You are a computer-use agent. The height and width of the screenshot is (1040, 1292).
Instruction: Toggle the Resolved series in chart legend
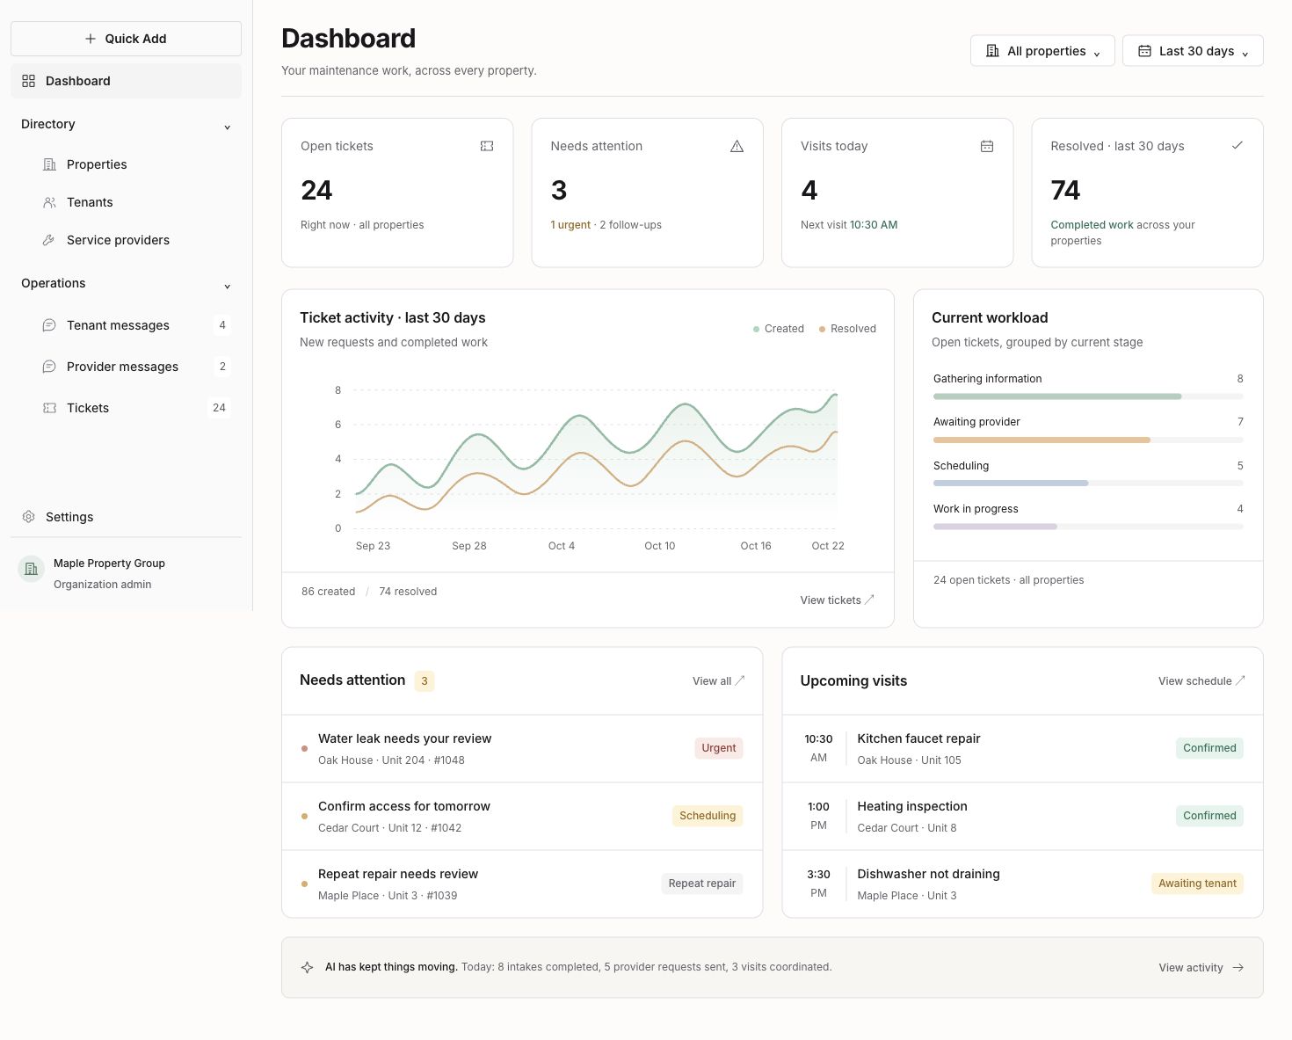847,329
